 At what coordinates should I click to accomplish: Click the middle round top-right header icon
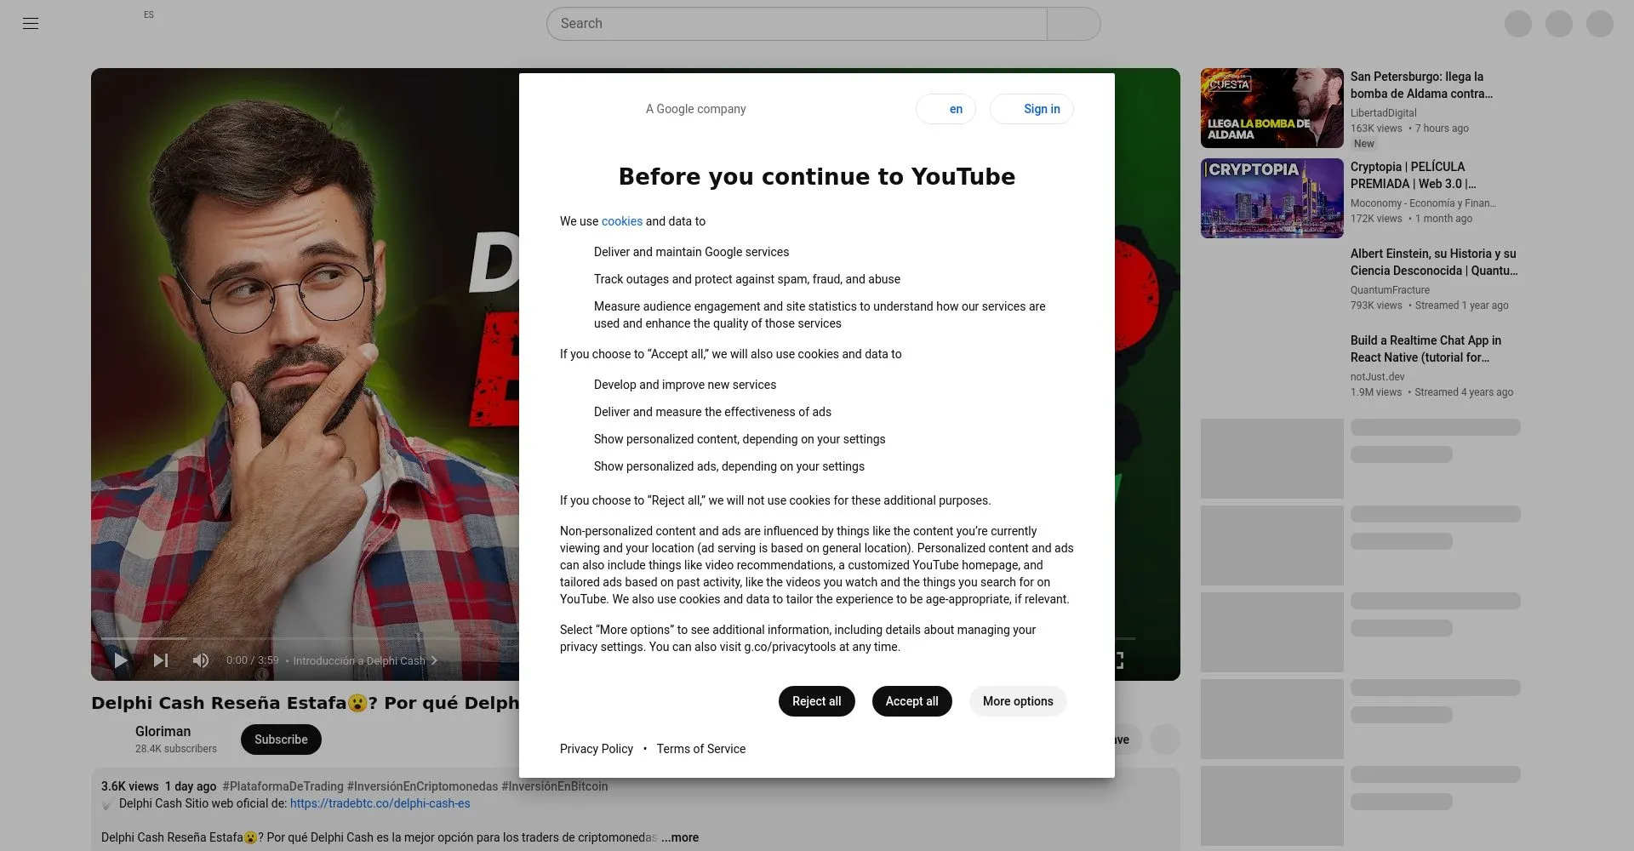click(1559, 24)
